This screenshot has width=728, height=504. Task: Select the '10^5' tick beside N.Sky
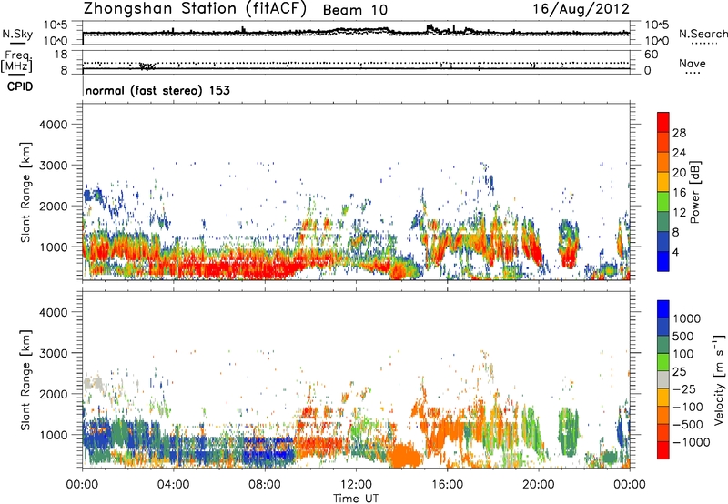pos(55,25)
